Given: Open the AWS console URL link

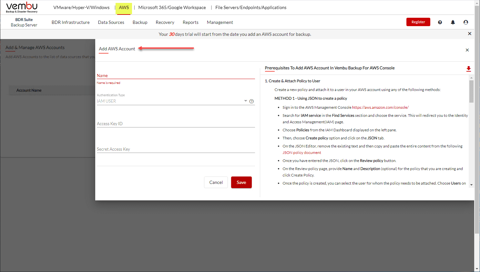Looking at the screenshot, I should coord(380,107).
